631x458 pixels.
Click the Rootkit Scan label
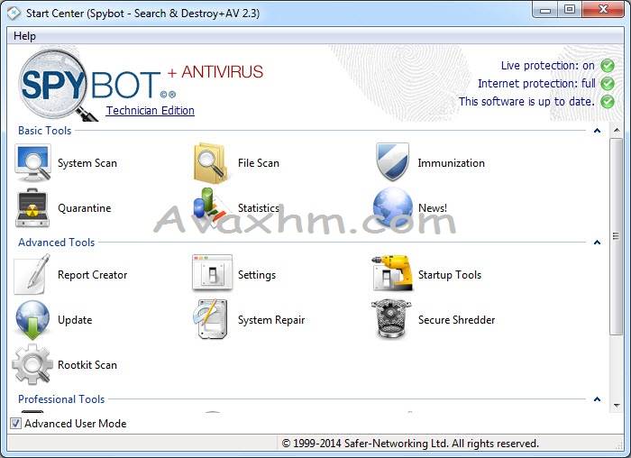pyautogui.click(x=87, y=365)
